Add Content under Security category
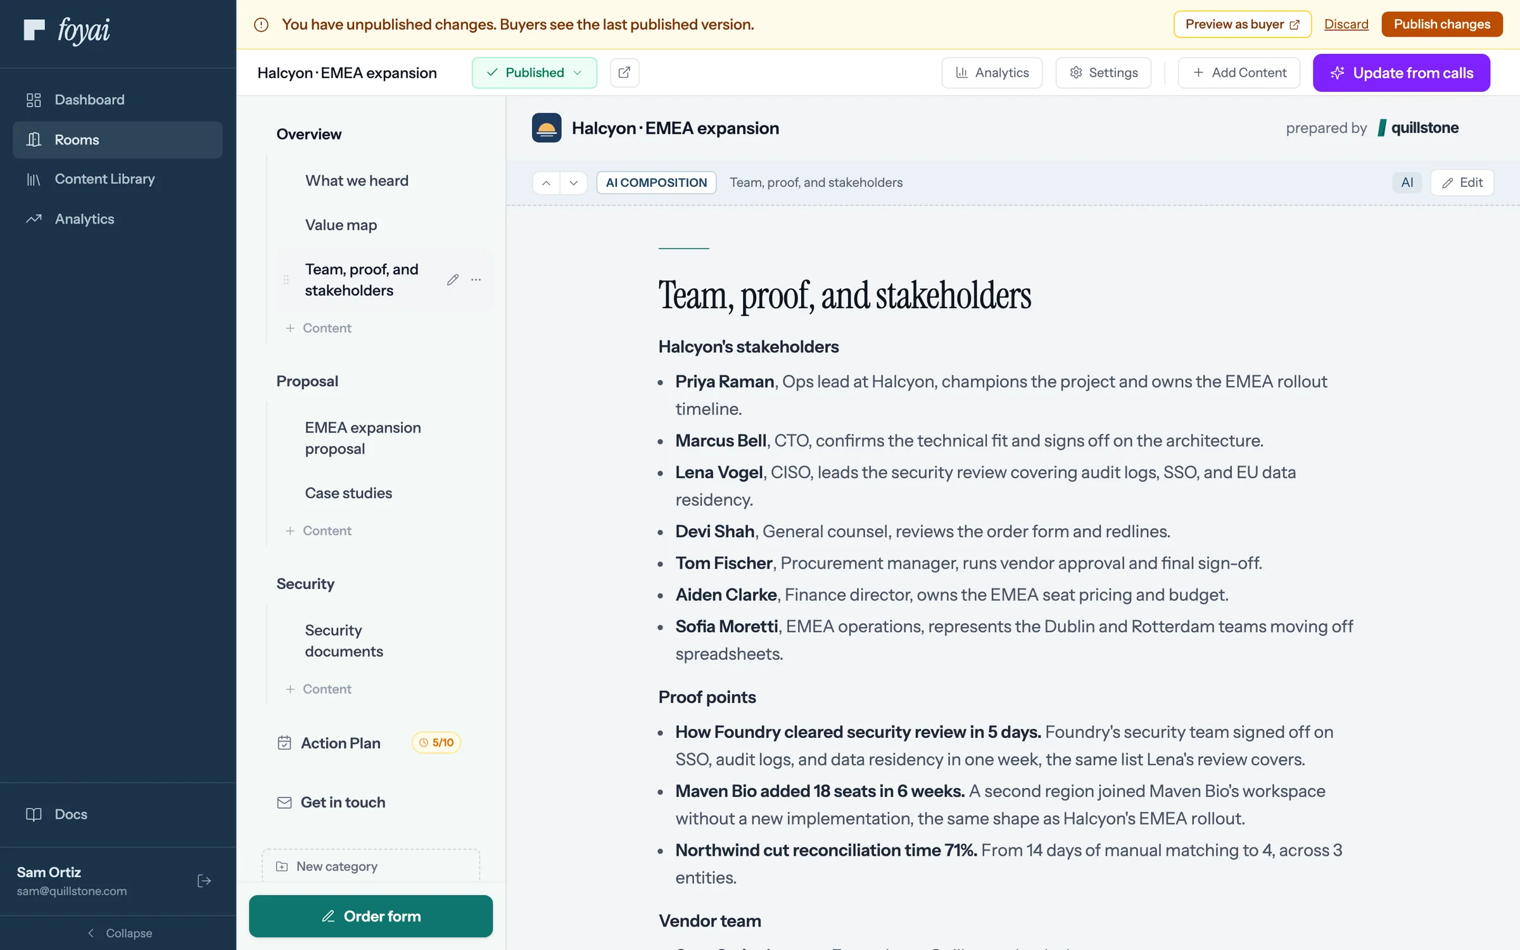 point(319,689)
